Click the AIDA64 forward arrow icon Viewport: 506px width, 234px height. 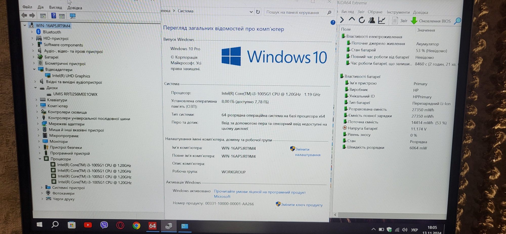(x=342, y=20)
